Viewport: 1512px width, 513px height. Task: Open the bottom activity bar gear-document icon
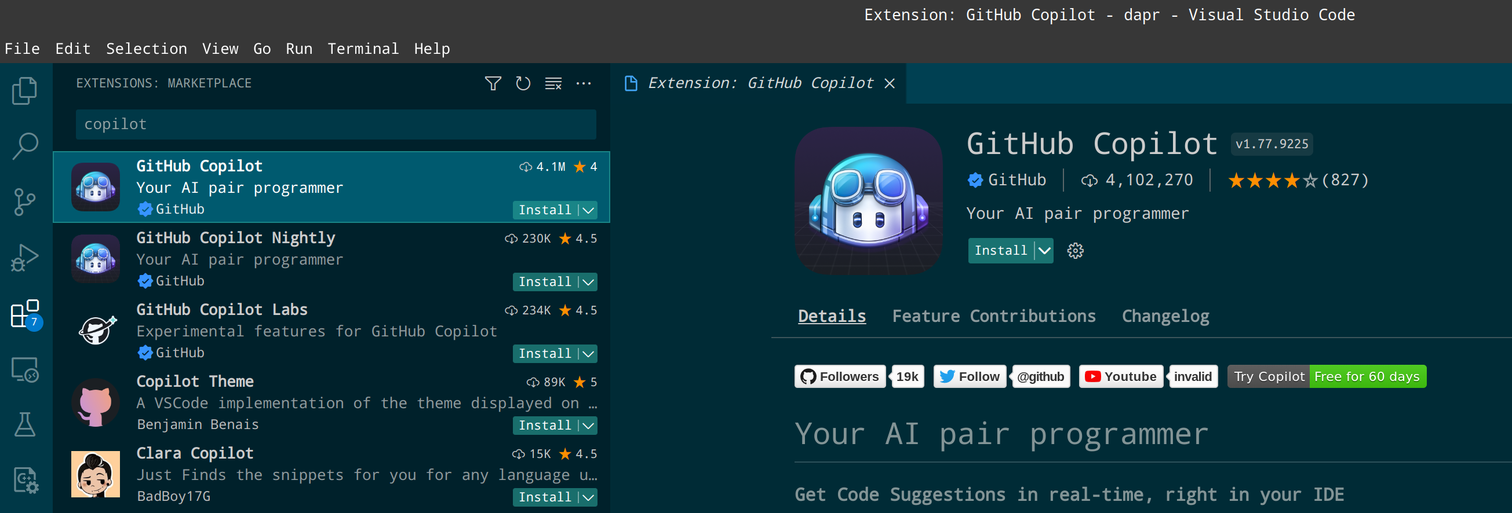[25, 480]
